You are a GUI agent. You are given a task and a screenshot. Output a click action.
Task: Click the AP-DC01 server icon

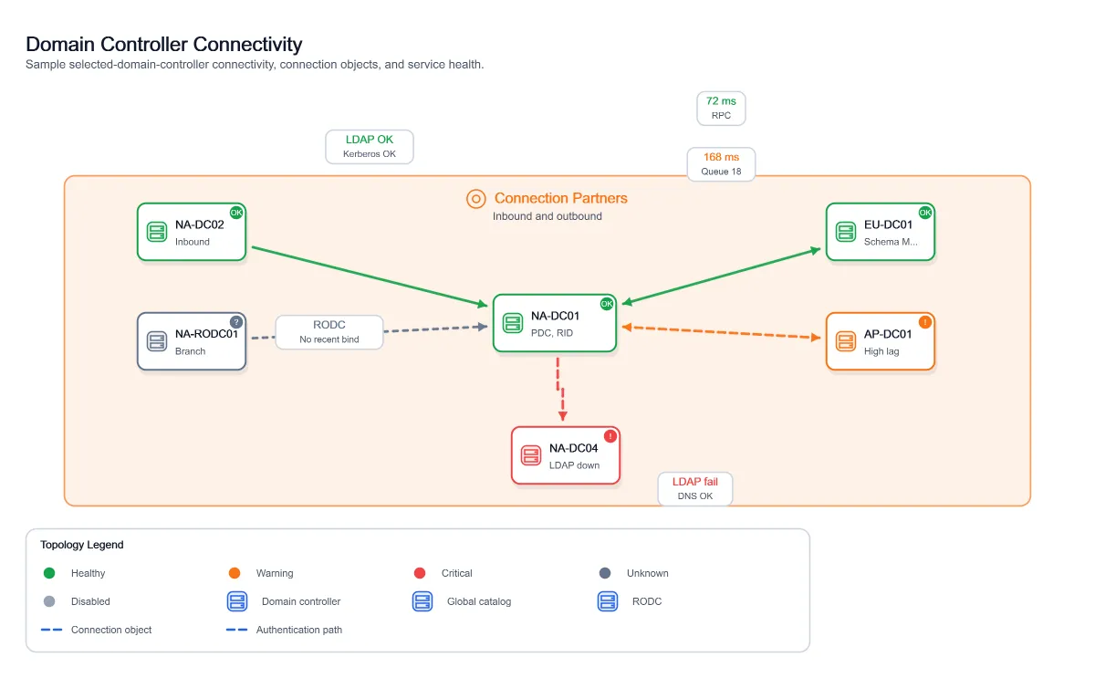pyautogui.click(x=845, y=341)
